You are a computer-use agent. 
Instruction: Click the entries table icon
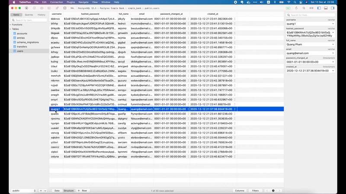click(x=14, y=38)
